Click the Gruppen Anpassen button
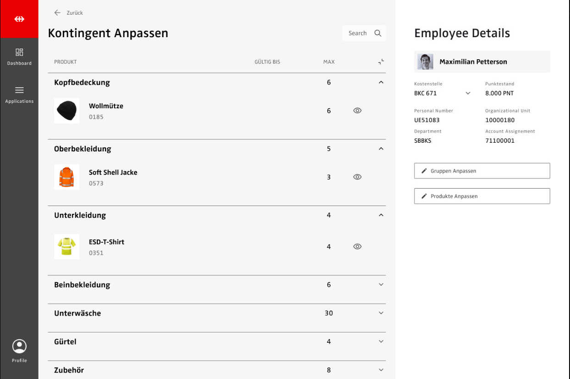The image size is (570, 379). 481,171
